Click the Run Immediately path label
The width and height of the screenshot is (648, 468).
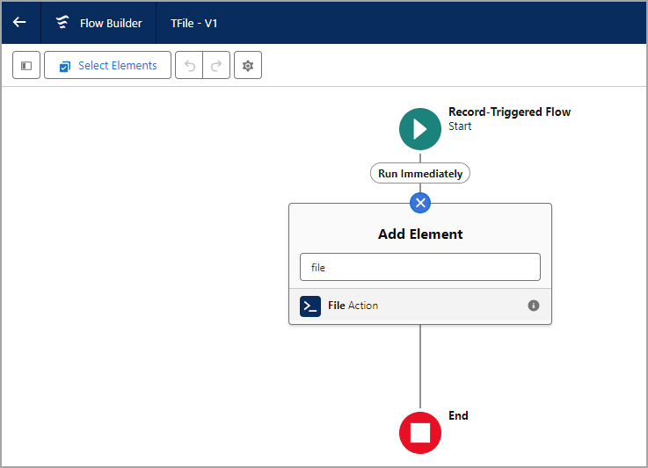tap(420, 173)
